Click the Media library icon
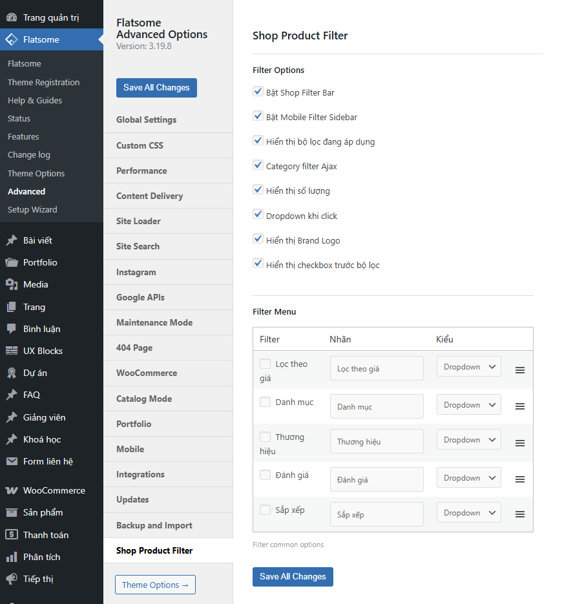 (x=12, y=284)
